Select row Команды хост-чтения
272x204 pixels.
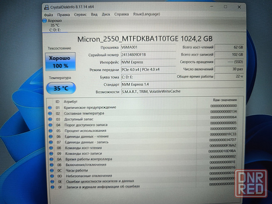tap(142, 147)
